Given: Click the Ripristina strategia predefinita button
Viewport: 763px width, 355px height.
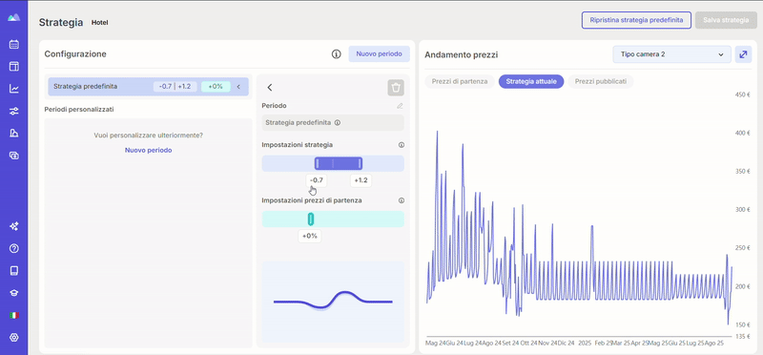Looking at the screenshot, I should pos(636,20).
